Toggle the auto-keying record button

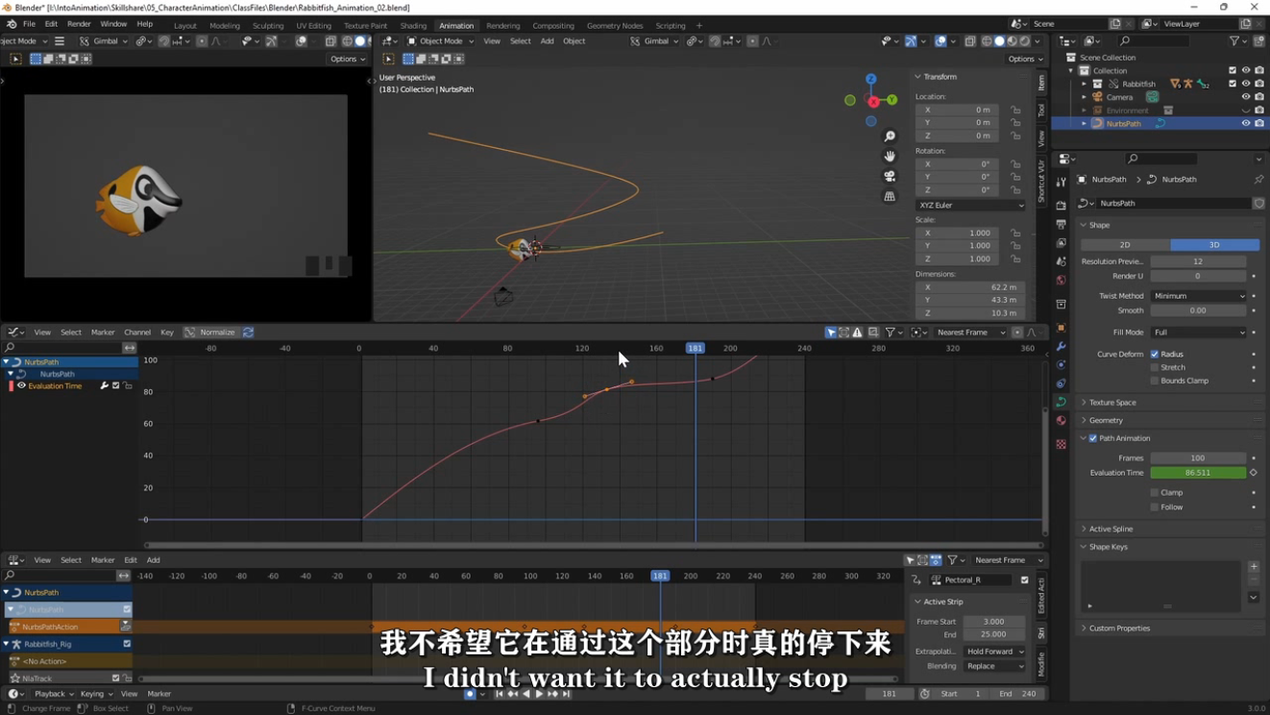470,694
